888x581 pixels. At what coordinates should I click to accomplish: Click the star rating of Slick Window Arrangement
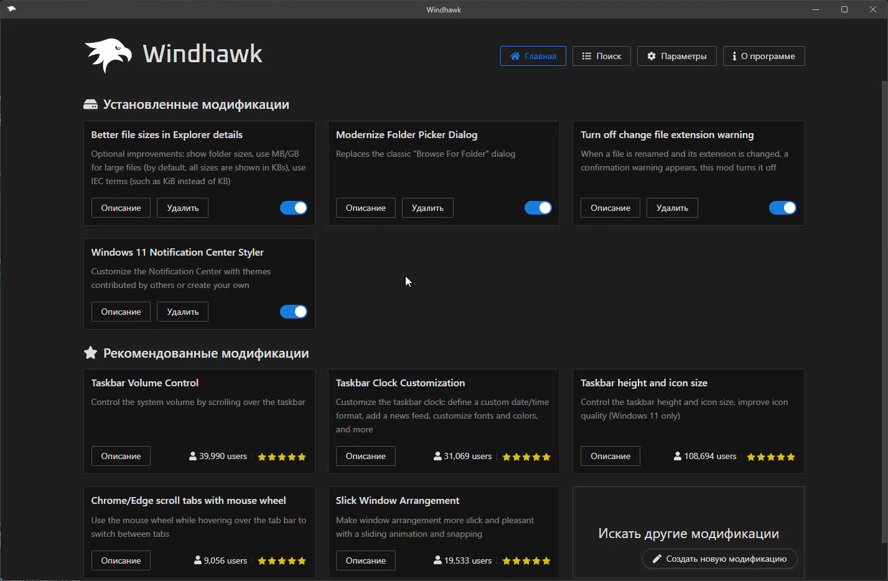click(x=526, y=561)
